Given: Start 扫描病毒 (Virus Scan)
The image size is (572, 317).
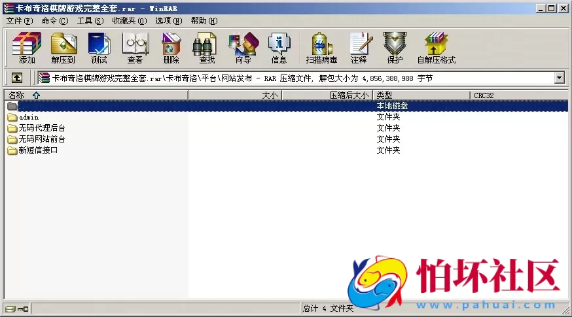Looking at the screenshot, I should (x=321, y=48).
